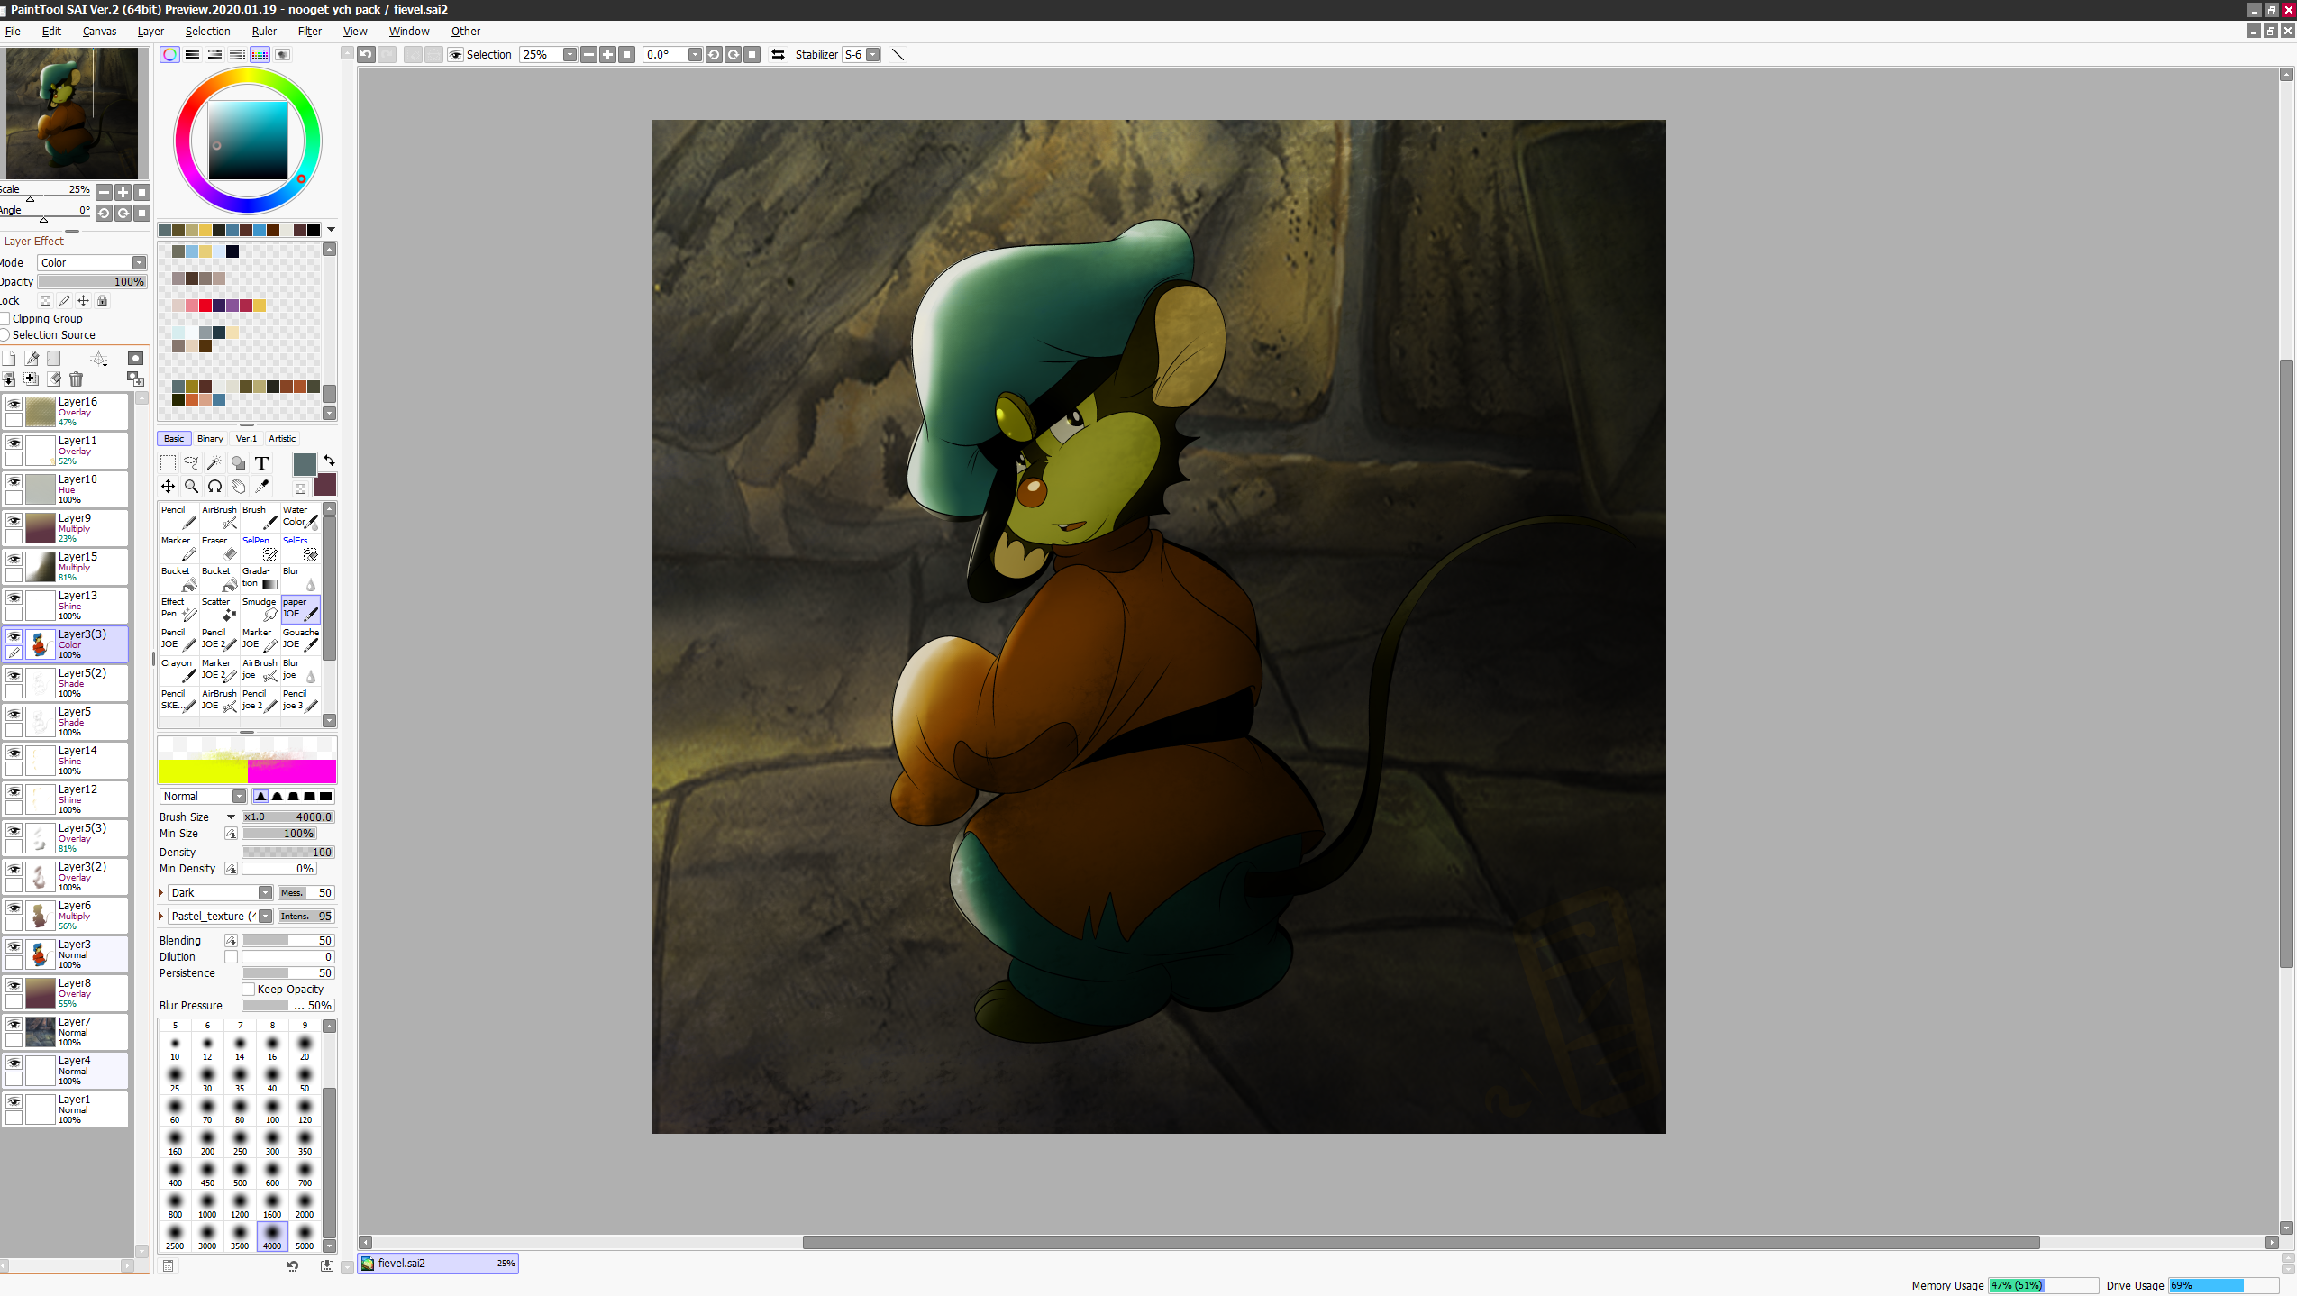The width and height of the screenshot is (2297, 1296).
Task: Select the Zoom magnifier tool
Action: coord(191,487)
